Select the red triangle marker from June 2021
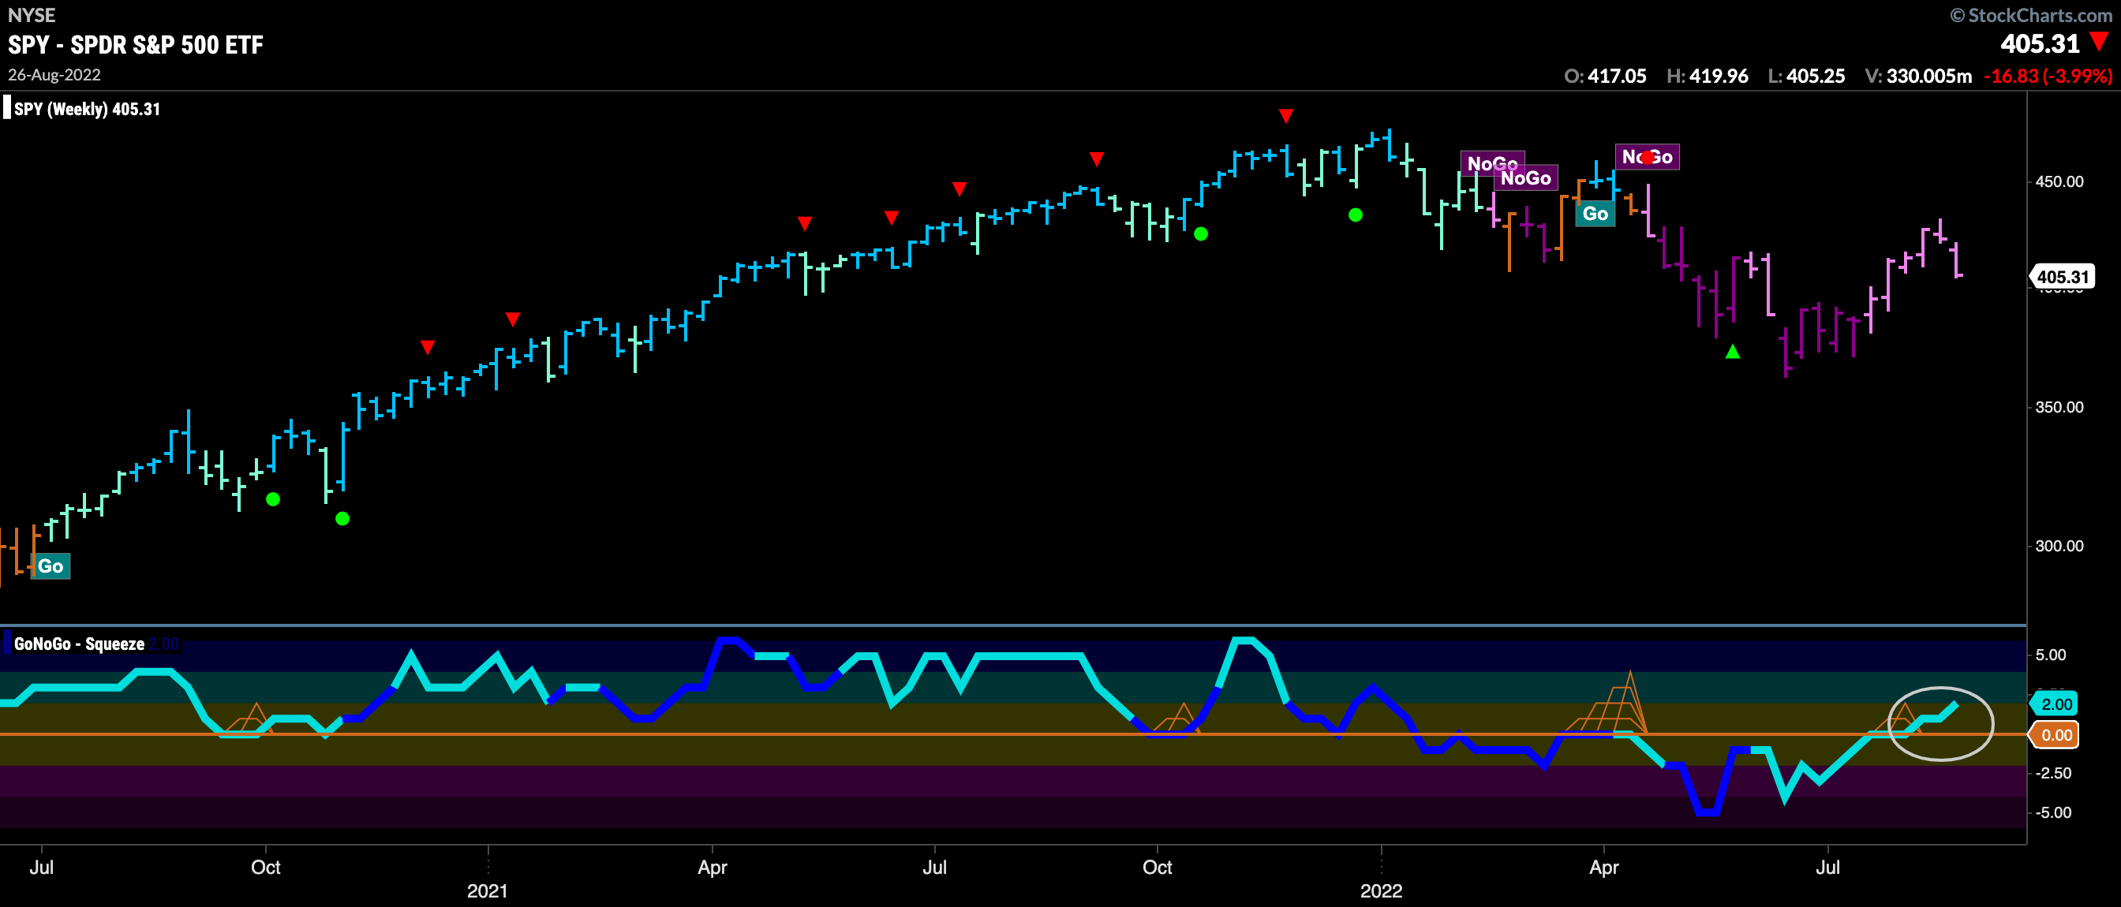The width and height of the screenshot is (2121, 907). pyautogui.click(x=892, y=218)
